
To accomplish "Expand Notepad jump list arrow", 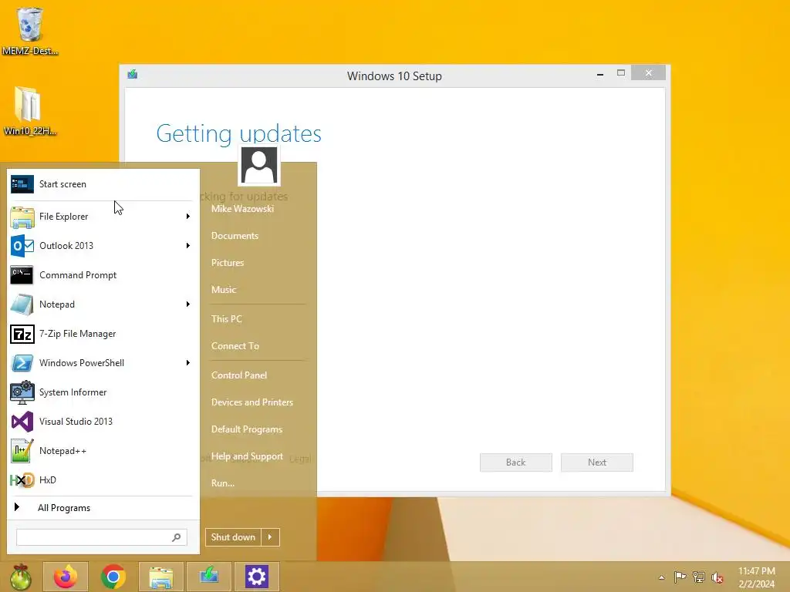I will 188,304.
